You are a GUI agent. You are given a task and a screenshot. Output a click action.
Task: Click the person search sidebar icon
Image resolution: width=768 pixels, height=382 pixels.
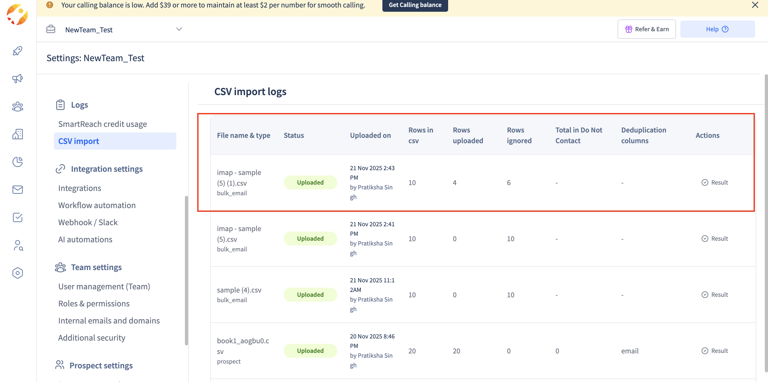(x=18, y=245)
